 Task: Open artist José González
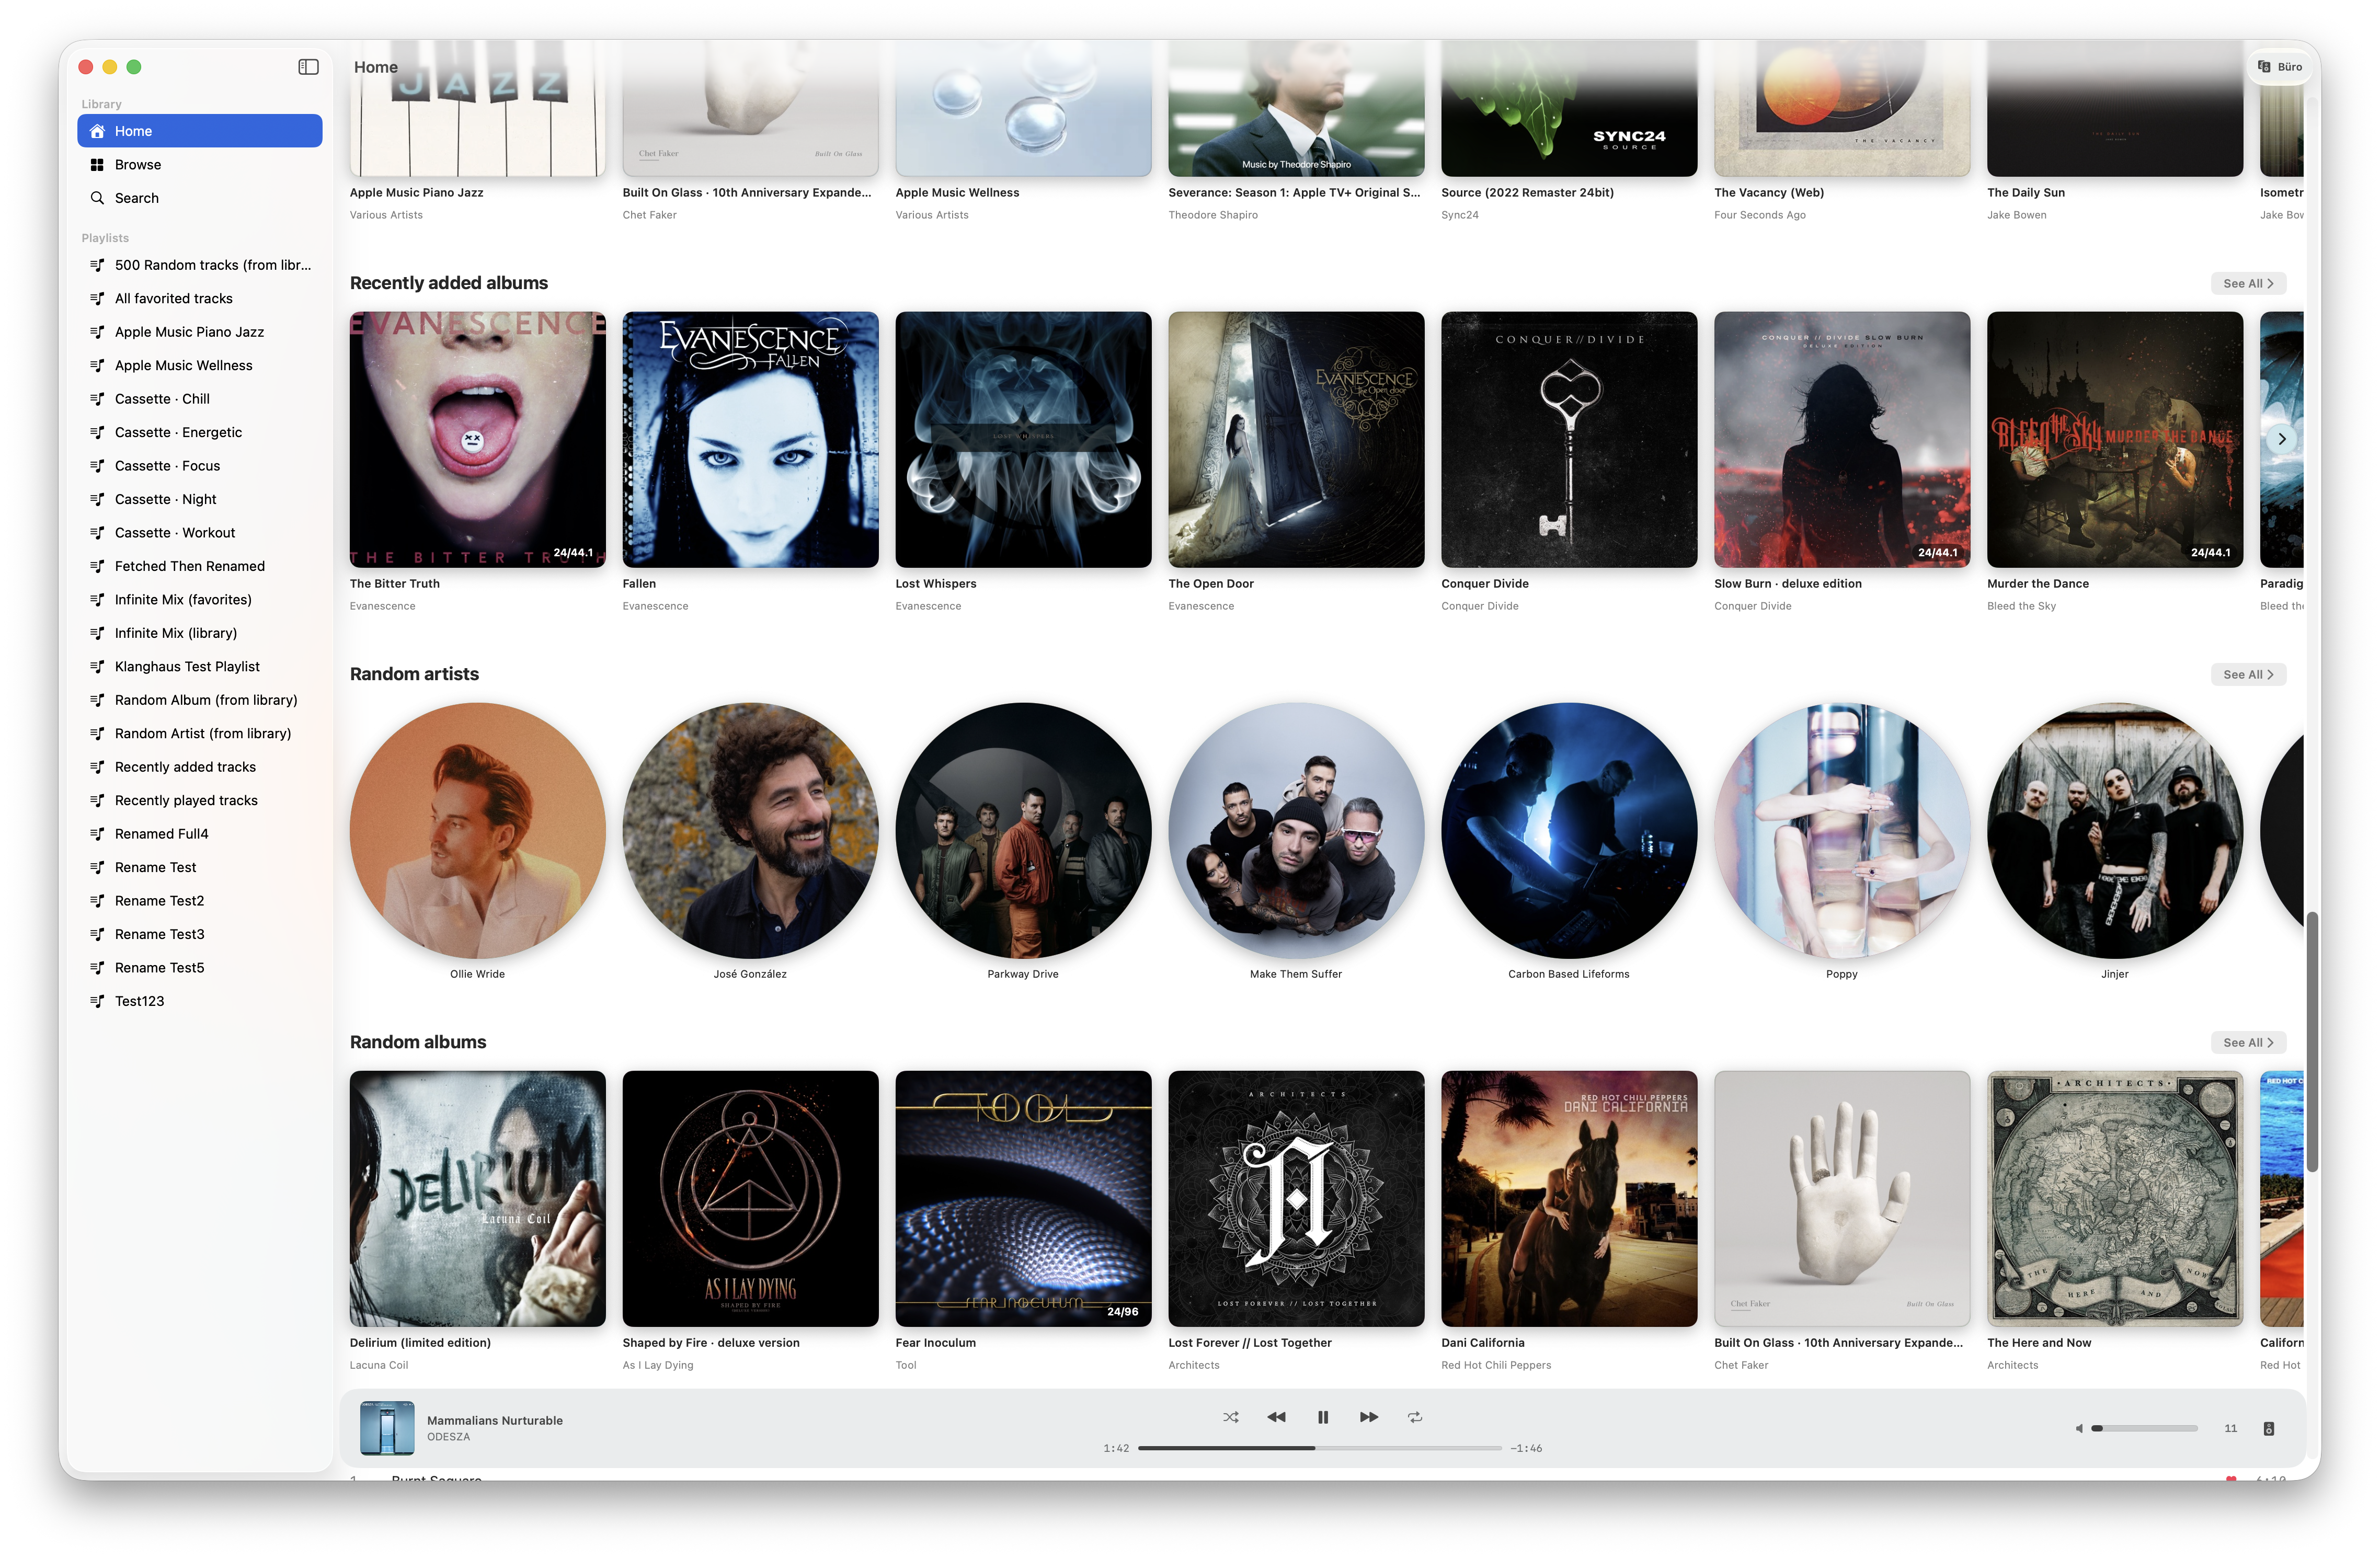(750, 831)
